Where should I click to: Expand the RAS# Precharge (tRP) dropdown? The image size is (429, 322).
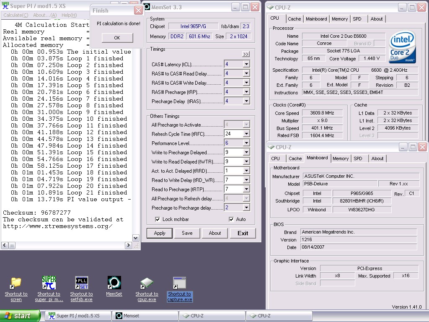point(246,92)
